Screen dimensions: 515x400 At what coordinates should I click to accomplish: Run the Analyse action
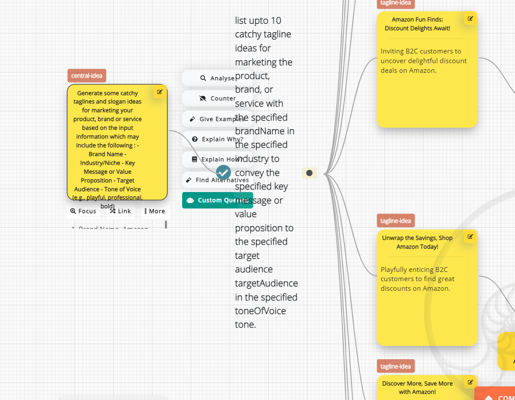pyautogui.click(x=217, y=78)
